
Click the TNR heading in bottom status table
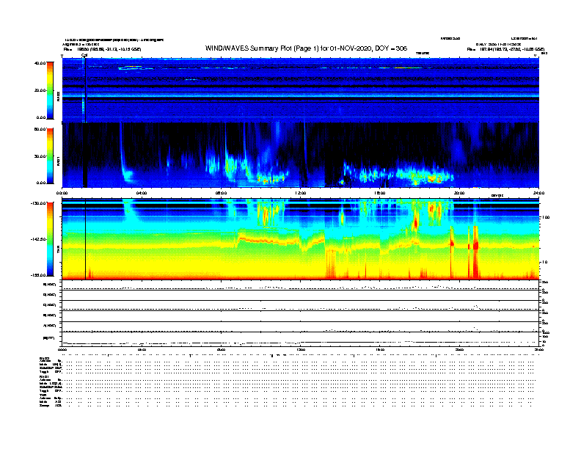pos(43,395)
